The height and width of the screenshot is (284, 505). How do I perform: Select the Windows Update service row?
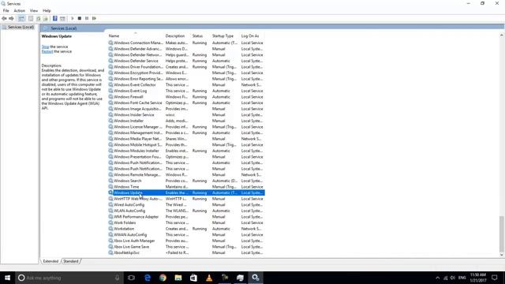coord(186,192)
